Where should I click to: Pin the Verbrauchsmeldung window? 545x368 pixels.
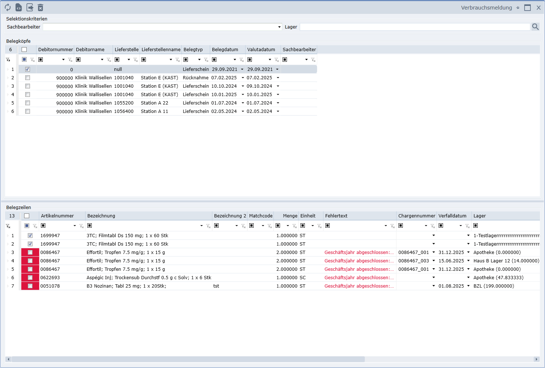(x=518, y=8)
